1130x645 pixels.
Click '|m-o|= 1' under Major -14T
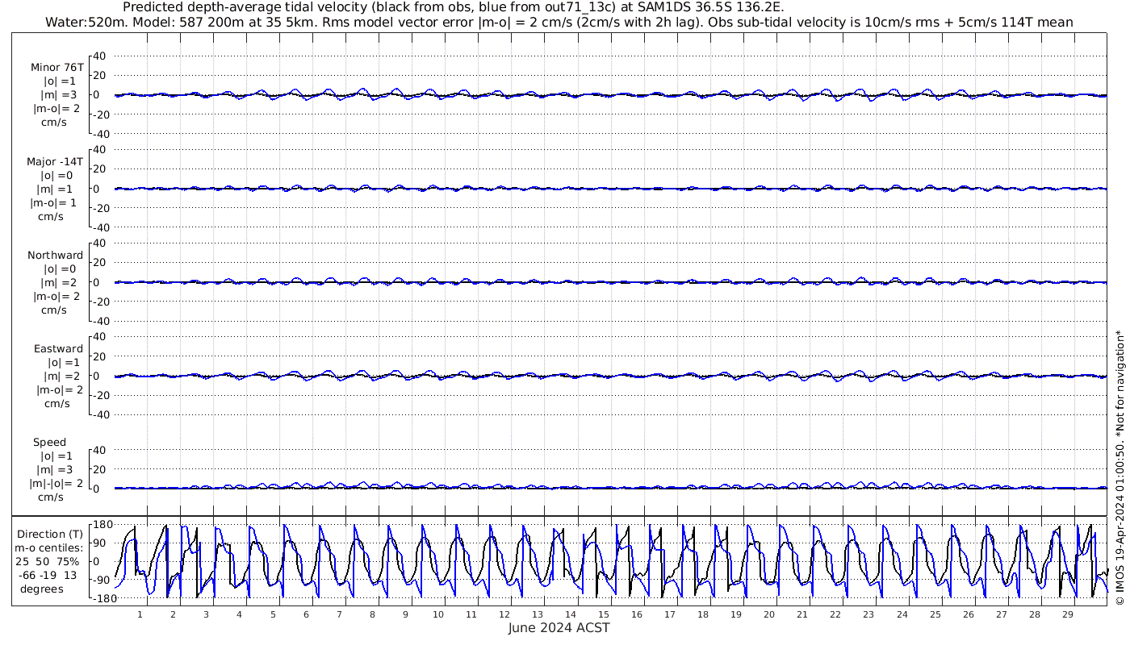[55, 202]
